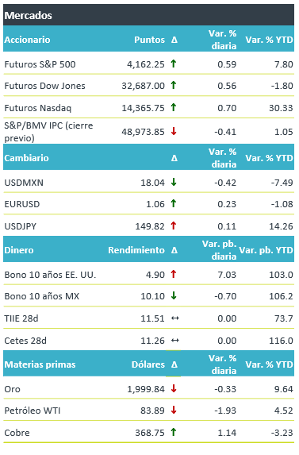Click the green down arrow next to USDMXN

[174, 182]
